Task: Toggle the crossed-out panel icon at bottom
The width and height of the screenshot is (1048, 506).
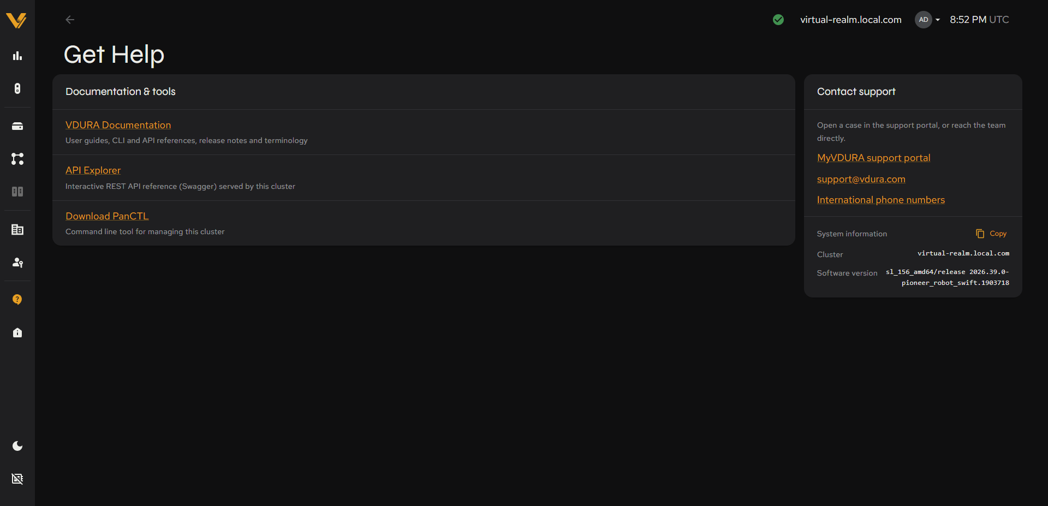Action: [x=17, y=479]
